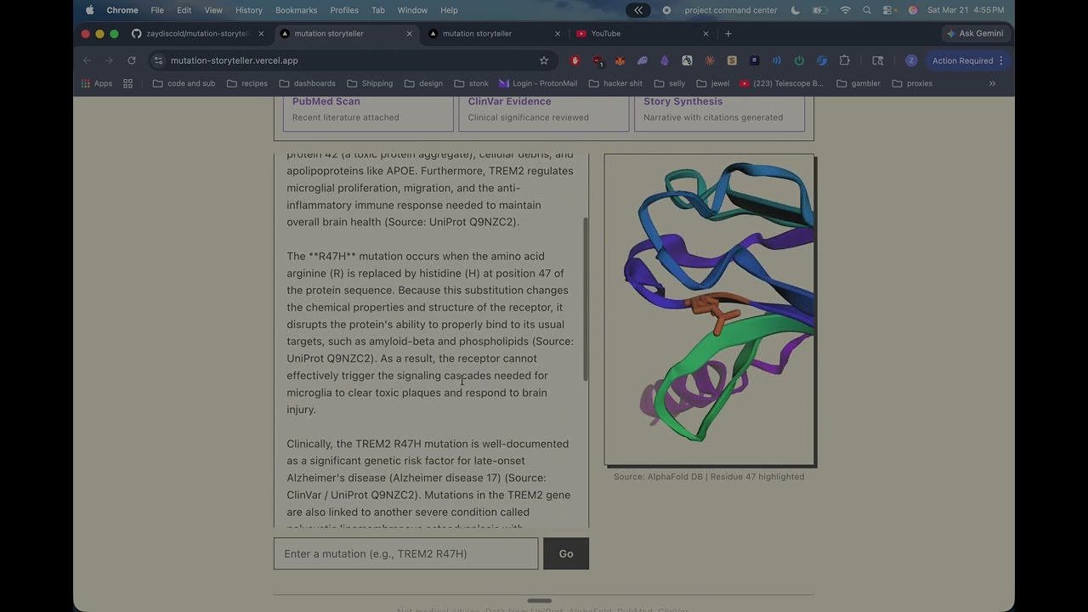This screenshot has width=1088, height=612.
Task: Open the Extensions puzzle piece menu
Action: 844,60
